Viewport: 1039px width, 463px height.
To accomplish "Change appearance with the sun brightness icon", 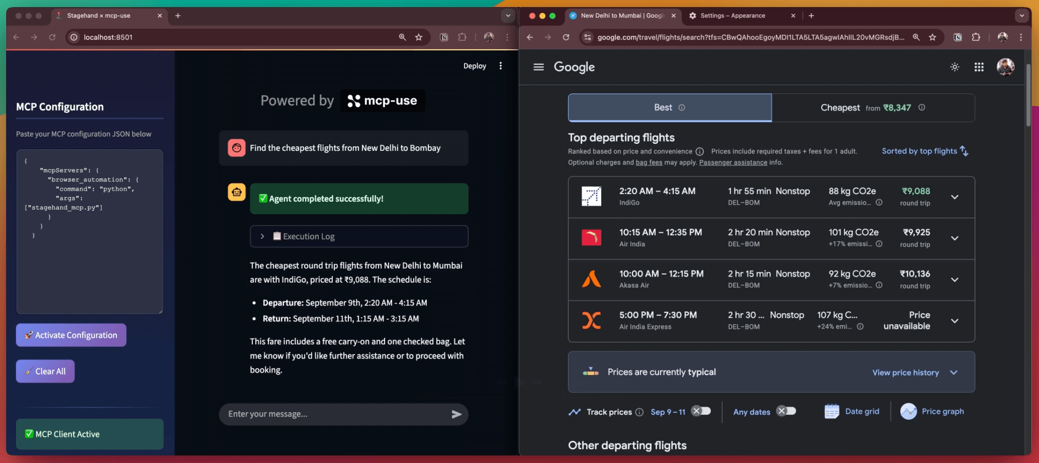I will 955,67.
